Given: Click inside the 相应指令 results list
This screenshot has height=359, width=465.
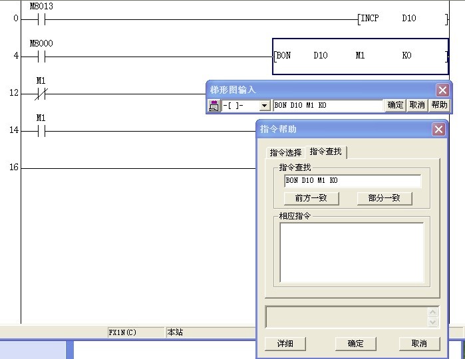Looking at the screenshot, I should tap(351, 252).
